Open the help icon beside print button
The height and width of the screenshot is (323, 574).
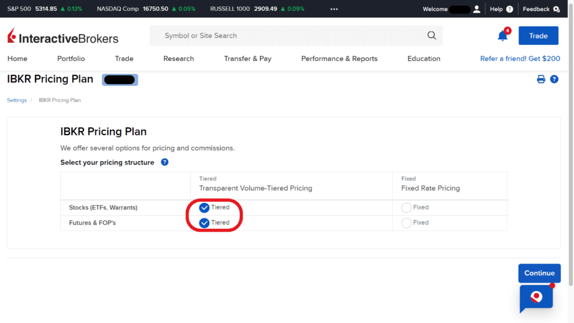(554, 79)
